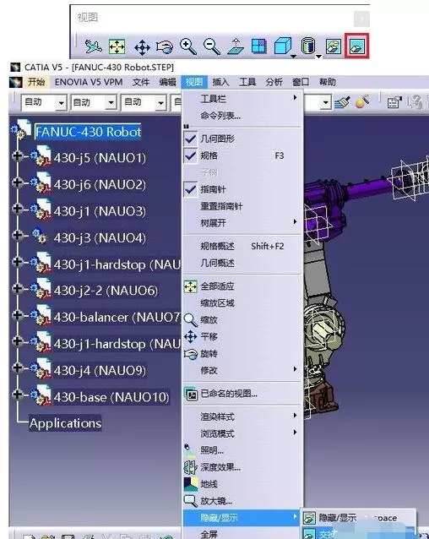This screenshot has height=539, width=429.
Task: Choose 旋转 in the View menu
Action: tap(242, 353)
